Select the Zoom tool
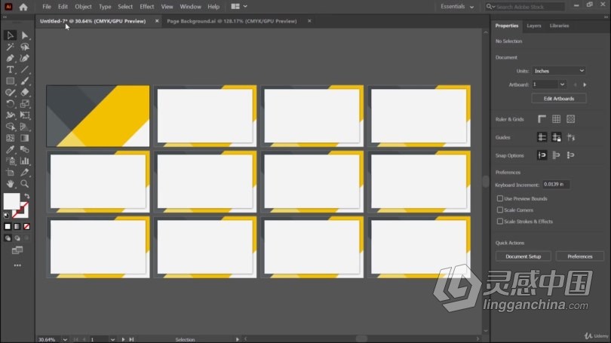Viewport: 611px width, 343px height. click(25, 184)
